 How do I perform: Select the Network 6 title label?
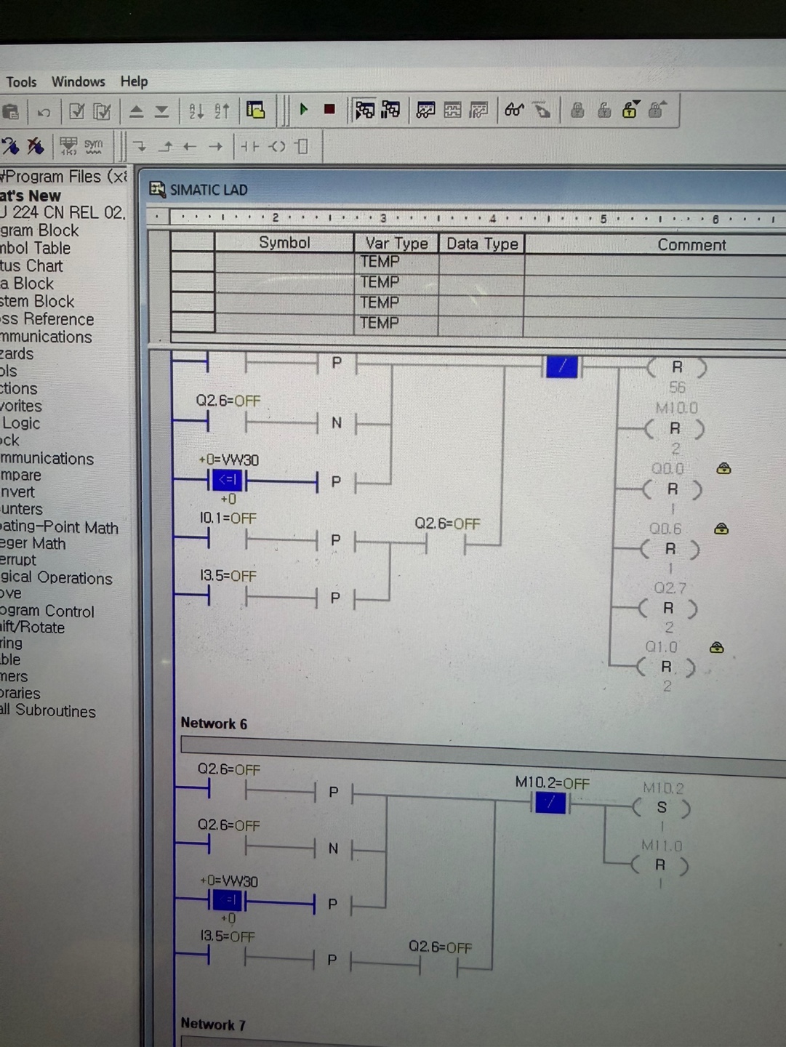[214, 723]
